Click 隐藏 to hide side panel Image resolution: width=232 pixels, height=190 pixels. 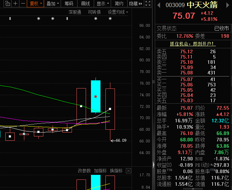[x=135, y=4]
